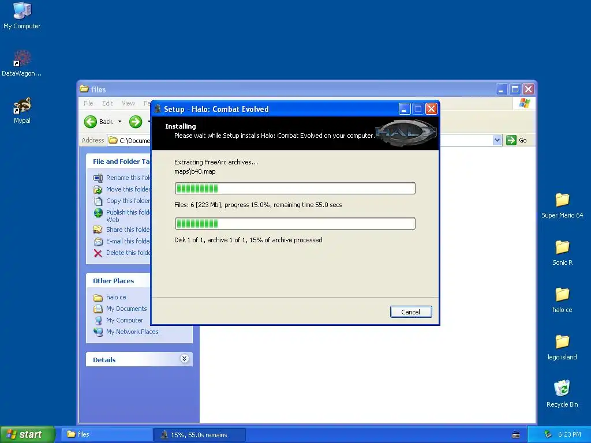Click the halo ce folder icon in Other Places

98,298
